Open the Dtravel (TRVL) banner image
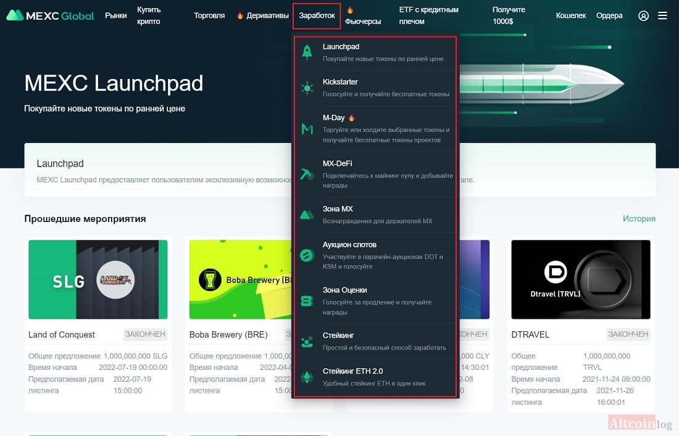The height and width of the screenshot is (436, 679). point(581,279)
